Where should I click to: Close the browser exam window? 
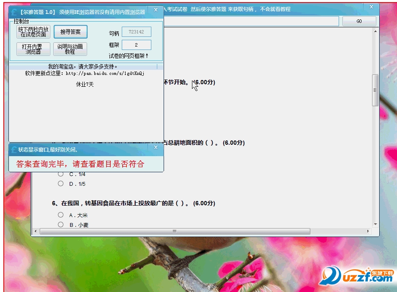pyautogui.click(x=372, y=7)
